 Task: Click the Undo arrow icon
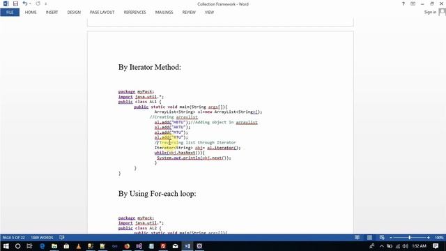pos(25,3)
